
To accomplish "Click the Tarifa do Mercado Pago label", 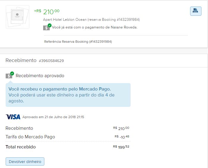I will coord(30,137).
